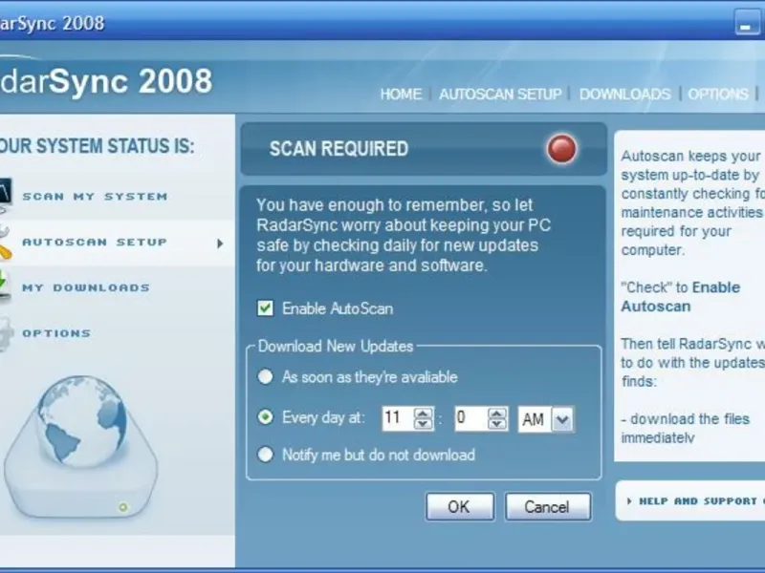The height and width of the screenshot is (573, 765).
Task: Click the SCAN REQUIRED status heading
Action: (x=339, y=149)
